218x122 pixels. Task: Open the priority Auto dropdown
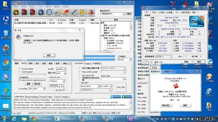61,73
